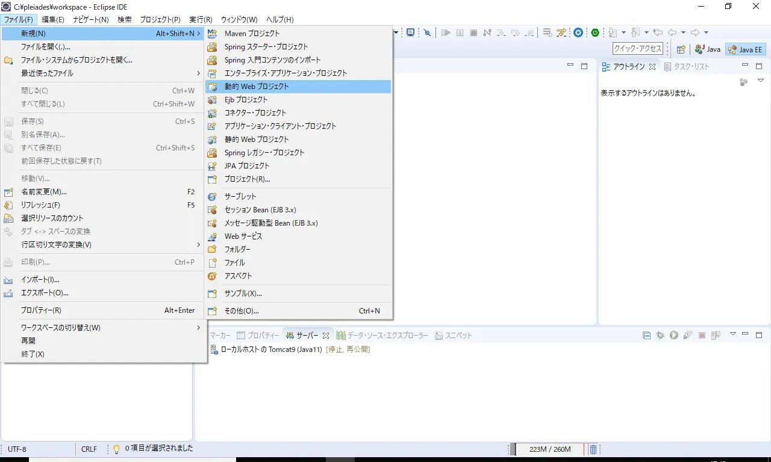Click the resume debug toolbar icon
Image resolution: width=771 pixels, height=462 pixels.
pos(446,32)
